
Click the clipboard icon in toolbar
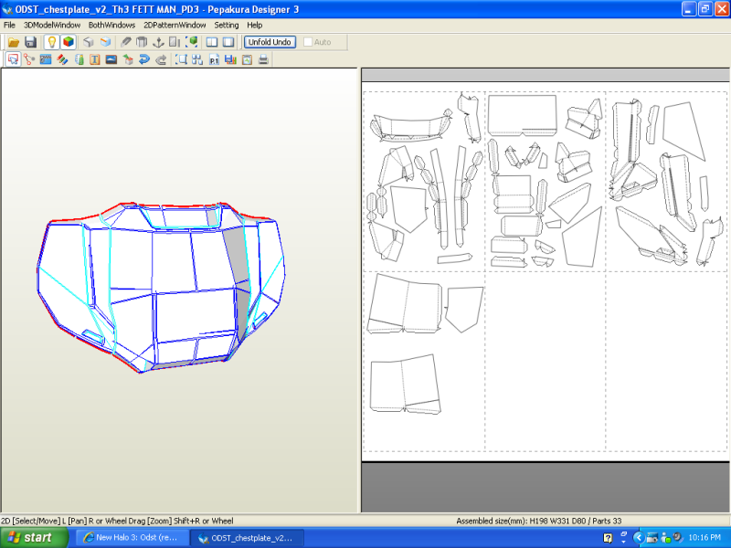(247, 59)
